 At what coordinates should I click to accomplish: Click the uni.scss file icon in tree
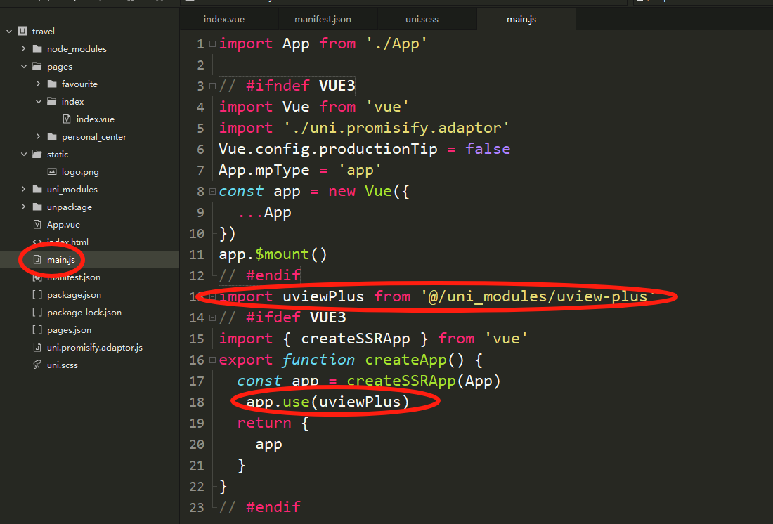tap(37, 365)
